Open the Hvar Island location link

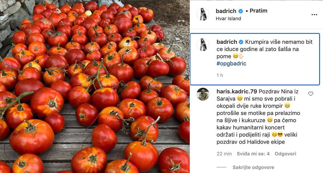point(229,19)
